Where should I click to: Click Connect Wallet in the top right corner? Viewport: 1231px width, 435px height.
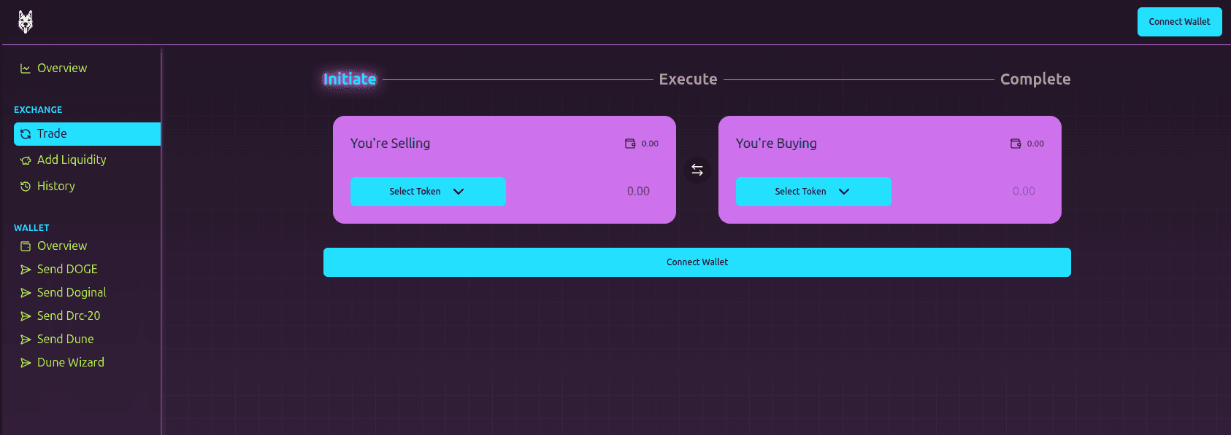pyautogui.click(x=1178, y=21)
